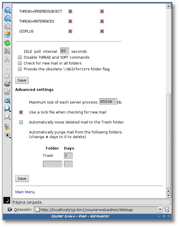Check Automatically move deleted mail to Trash
The width and height of the screenshot is (179, 227).
click(x=21, y=122)
